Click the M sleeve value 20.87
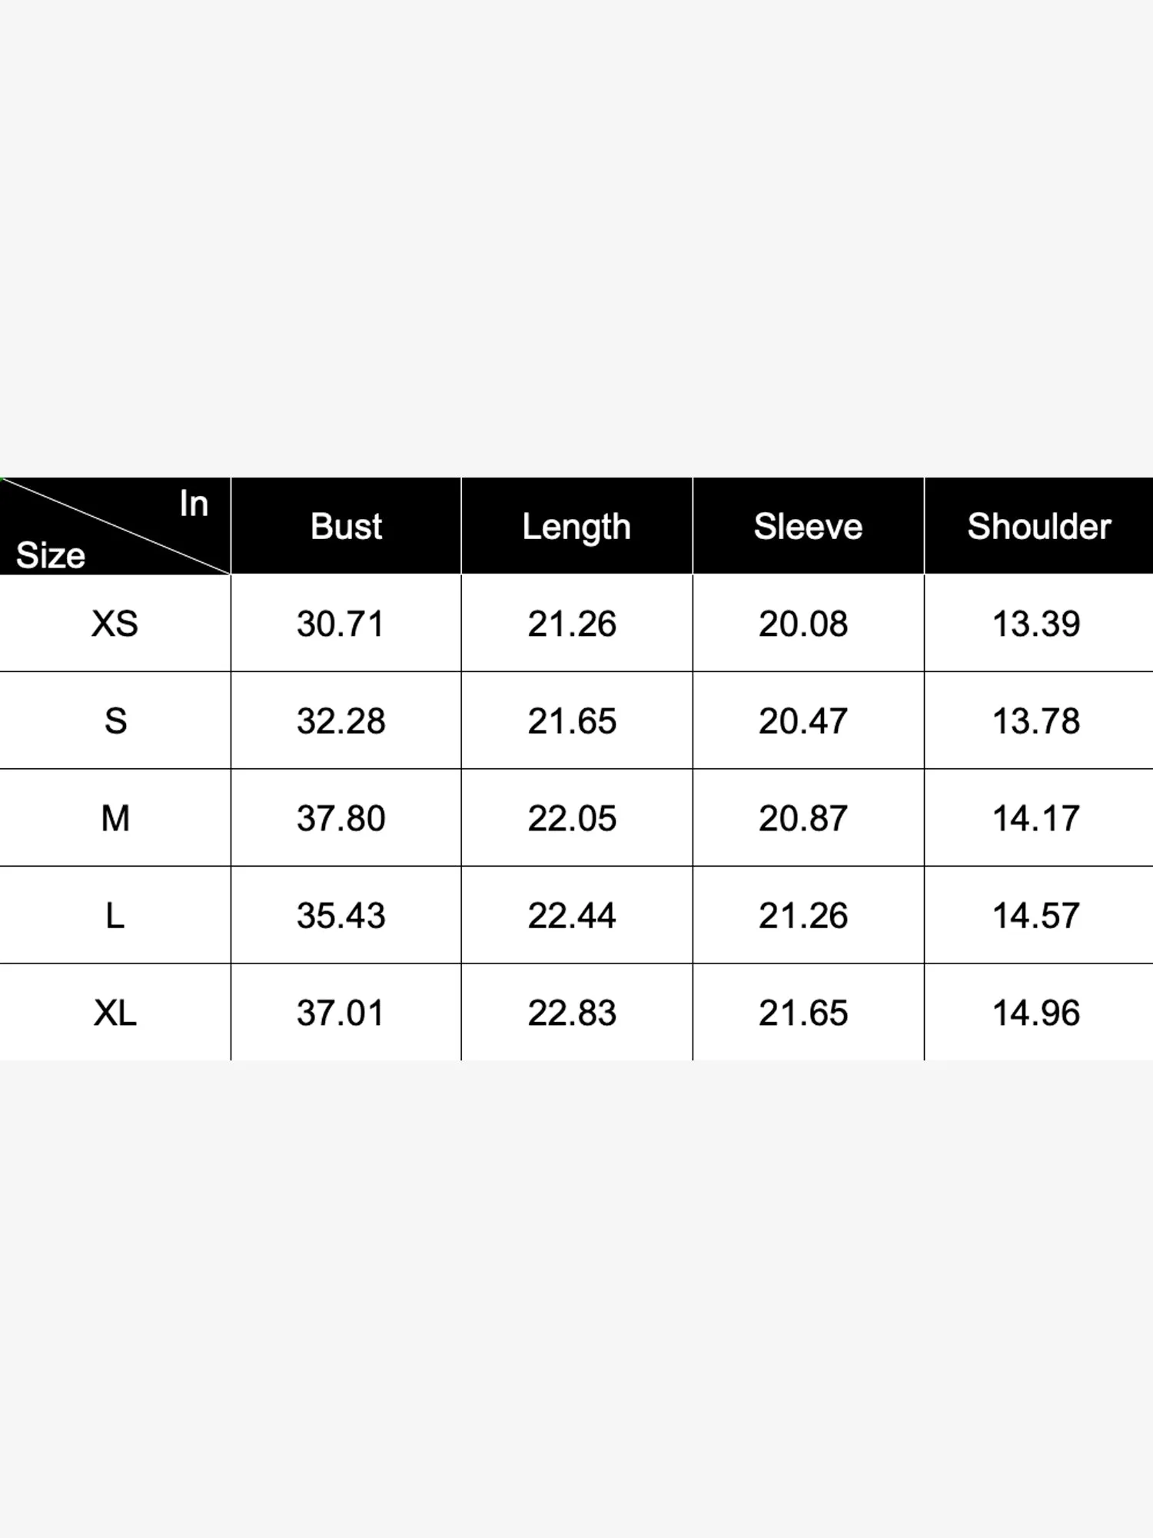Image resolution: width=1153 pixels, height=1538 pixels. [x=803, y=818]
